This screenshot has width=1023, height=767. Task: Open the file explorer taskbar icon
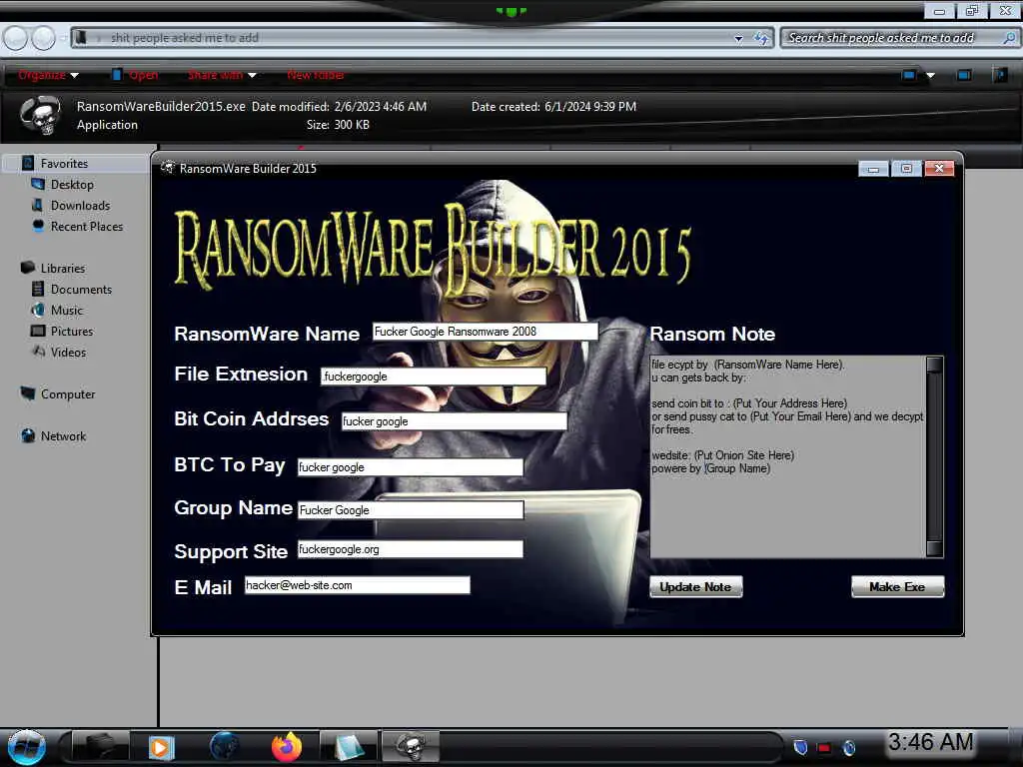tap(98, 747)
